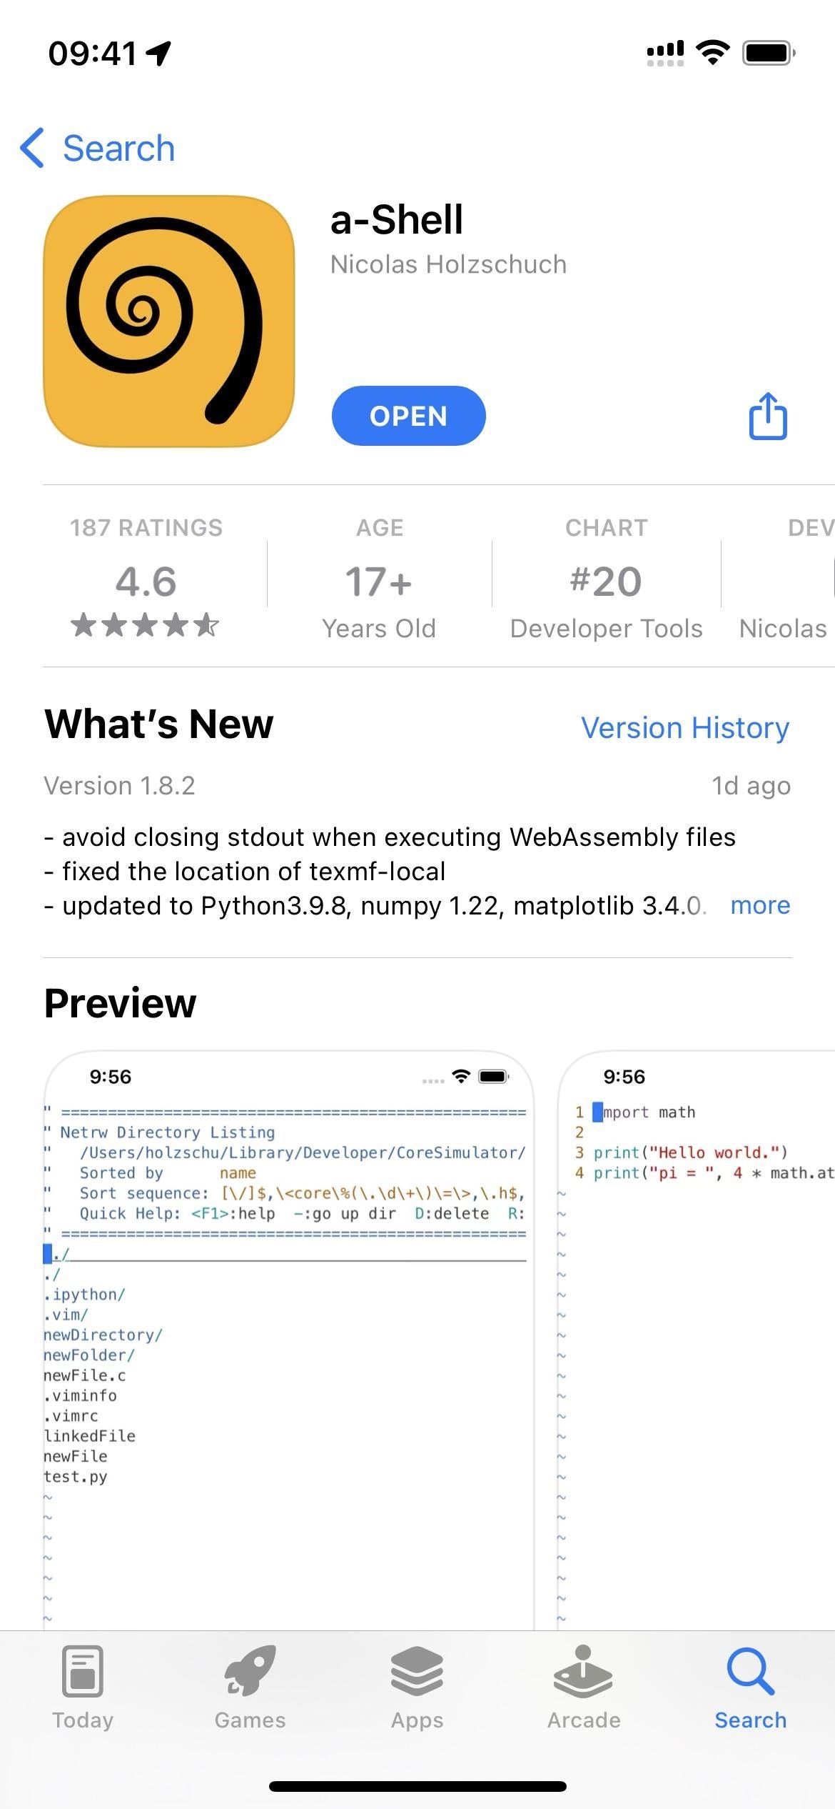This screenshot has width=835, height=1809.
Task: Tap the location arrow beside the time
Action: coord(158,53)
